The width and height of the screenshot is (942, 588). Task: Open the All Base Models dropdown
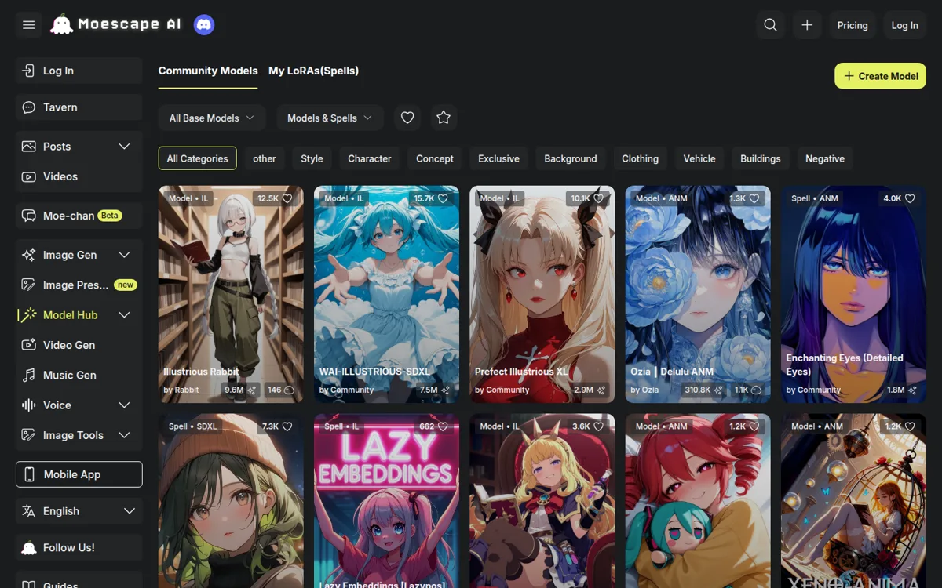point(212,118)
